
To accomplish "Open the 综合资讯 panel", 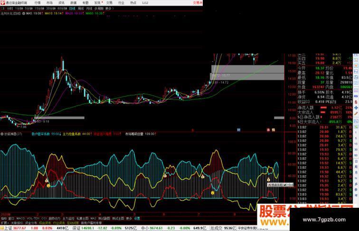I will pyautogui.click(x=45, y=223).
